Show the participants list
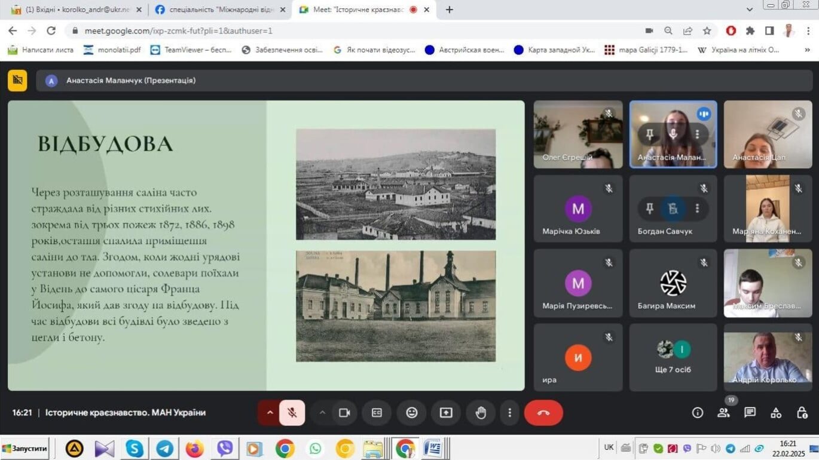The height and width of the screenshot is (460, 819). [x=723, y=413]
